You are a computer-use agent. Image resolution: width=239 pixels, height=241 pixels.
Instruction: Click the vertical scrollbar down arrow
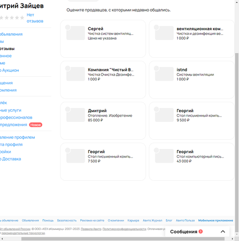pos(237,234)
